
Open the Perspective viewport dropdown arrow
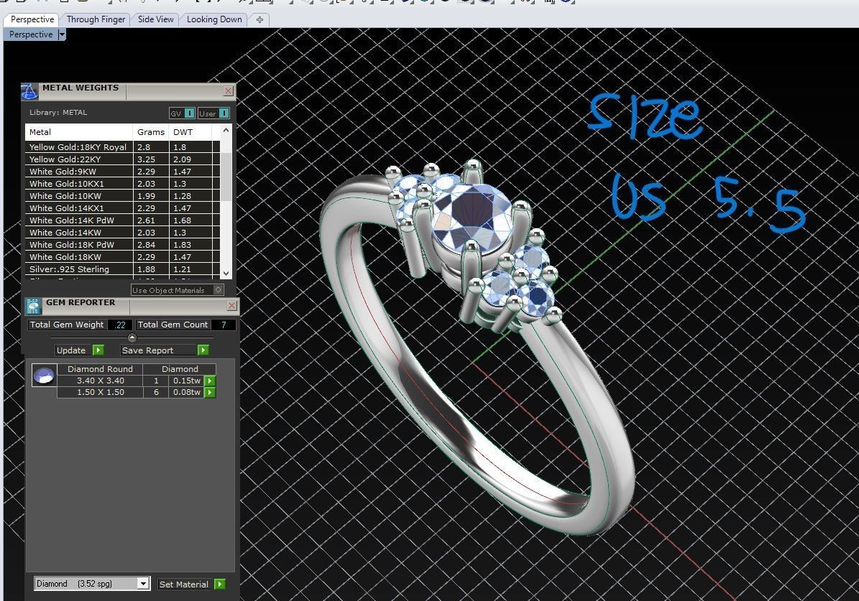62,34
